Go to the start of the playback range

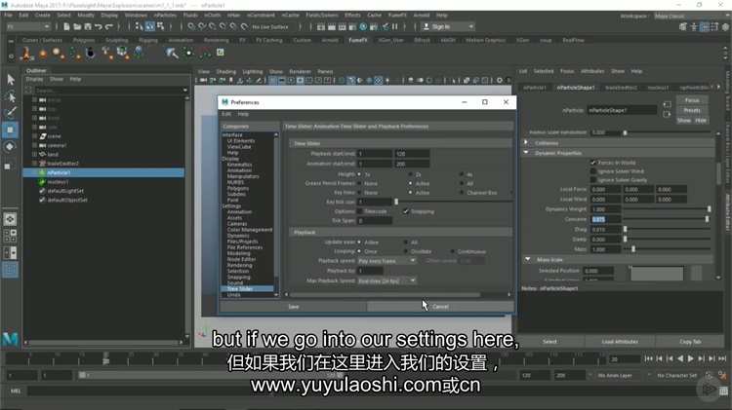coord(648,358)
